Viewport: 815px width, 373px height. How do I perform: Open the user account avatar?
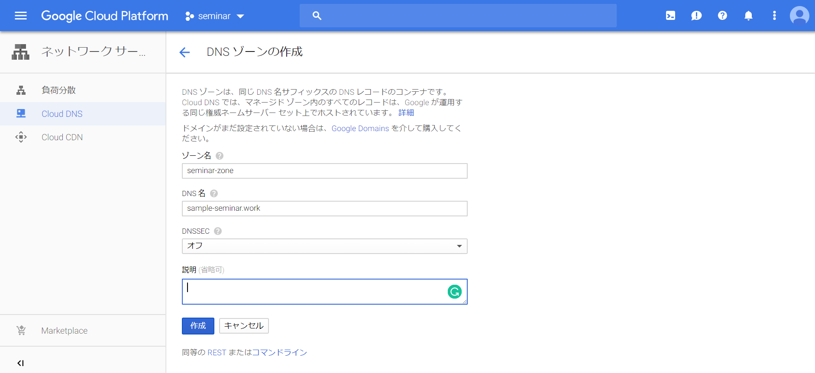(x=799, y=16)
